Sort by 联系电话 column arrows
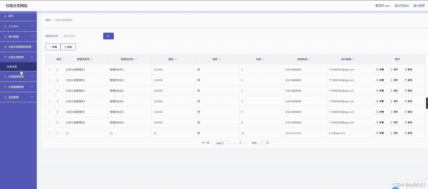 click(x=310, y=59)
